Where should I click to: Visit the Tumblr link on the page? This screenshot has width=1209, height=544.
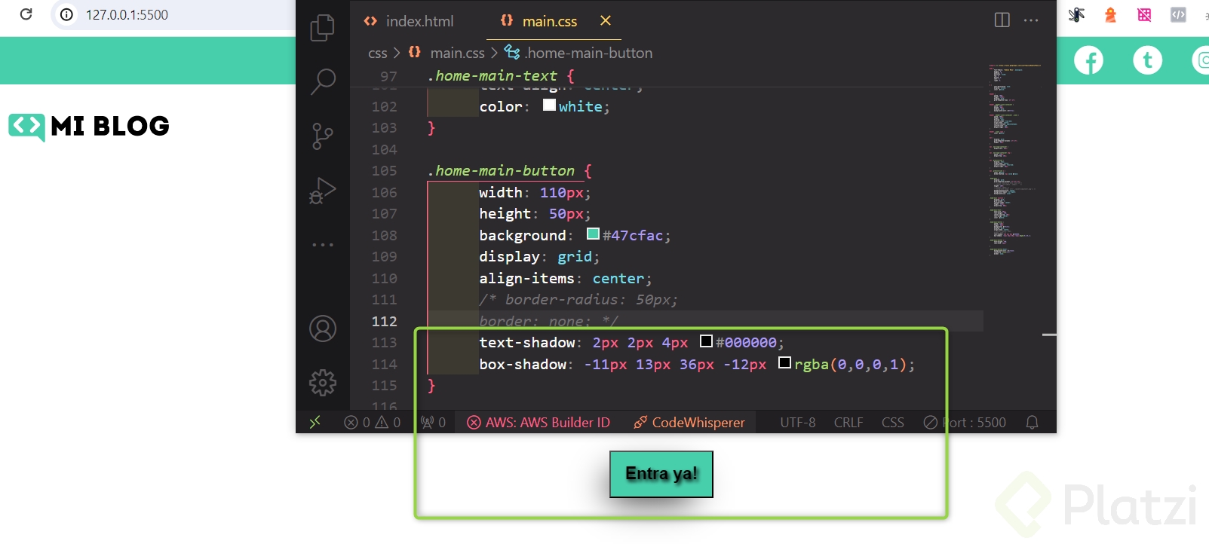pos(1148,60)
